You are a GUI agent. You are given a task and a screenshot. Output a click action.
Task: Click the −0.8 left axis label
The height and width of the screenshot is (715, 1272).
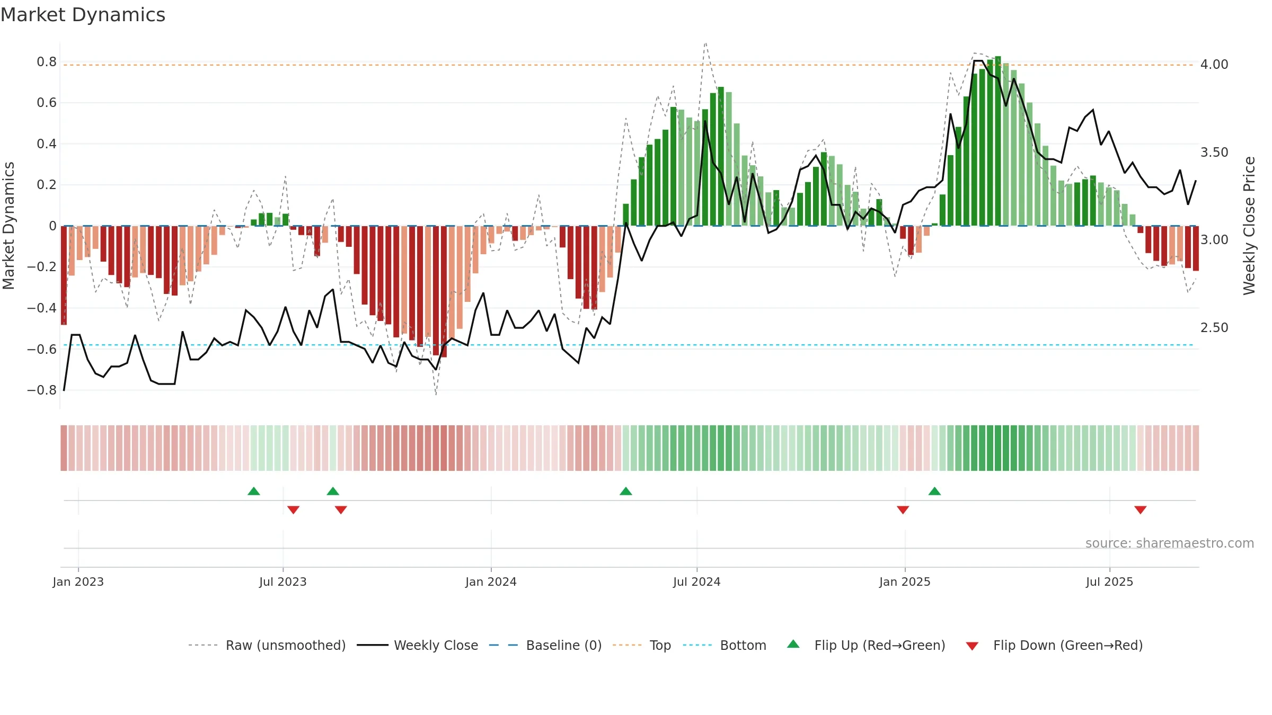click(x=42, y=390)
